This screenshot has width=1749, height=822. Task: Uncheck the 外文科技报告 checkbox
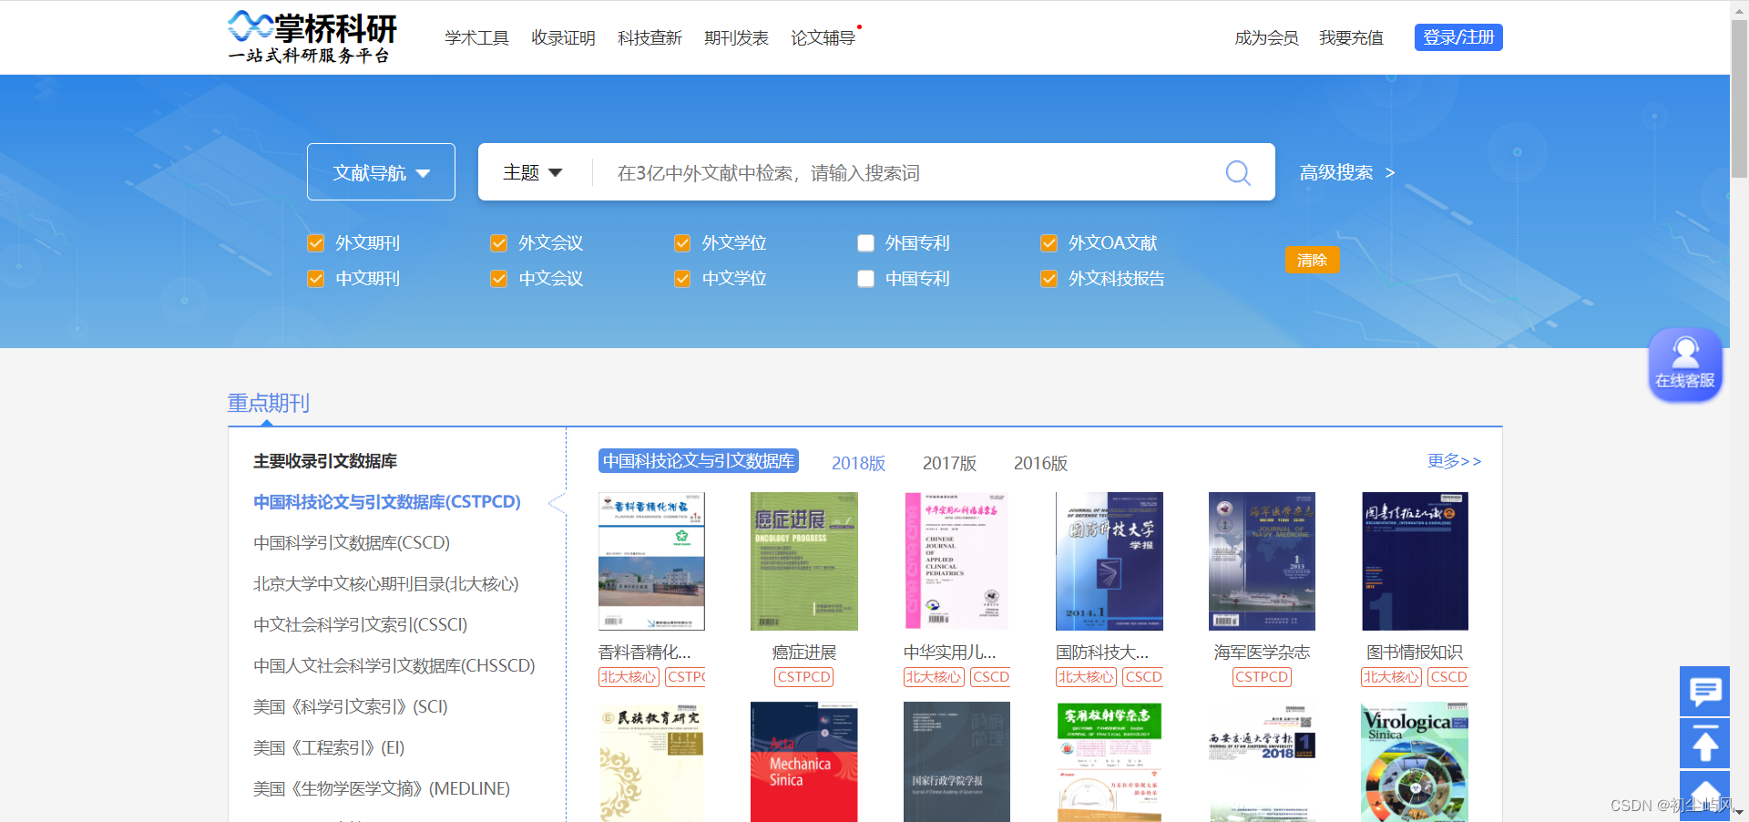[x=1049, y=279]
